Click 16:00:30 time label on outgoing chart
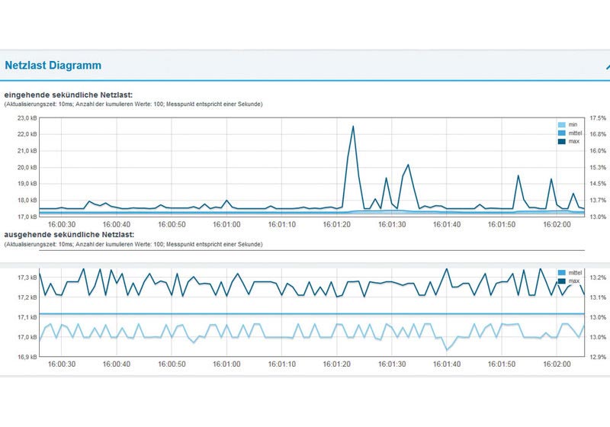This screenshot has height=427, width=610. (x=62, y=364)
